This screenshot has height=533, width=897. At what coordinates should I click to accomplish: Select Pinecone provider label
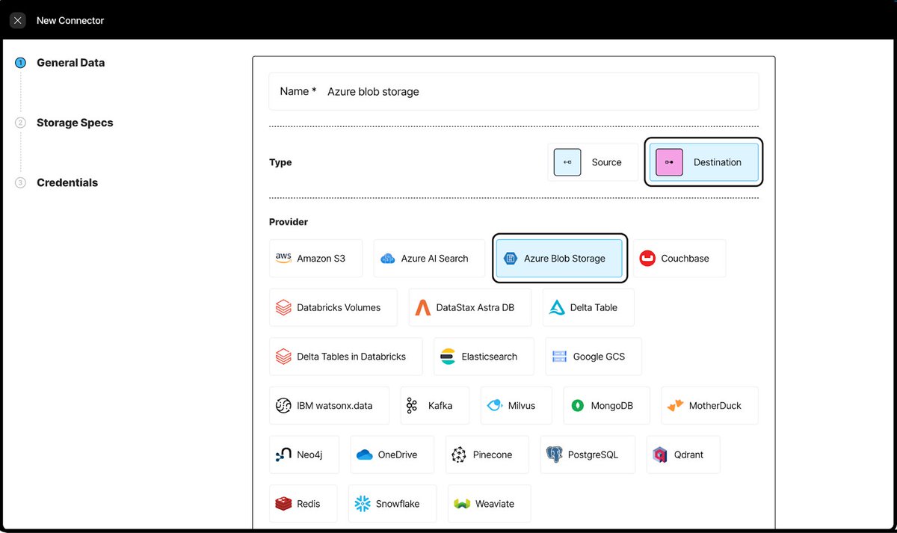click(493, 455)
